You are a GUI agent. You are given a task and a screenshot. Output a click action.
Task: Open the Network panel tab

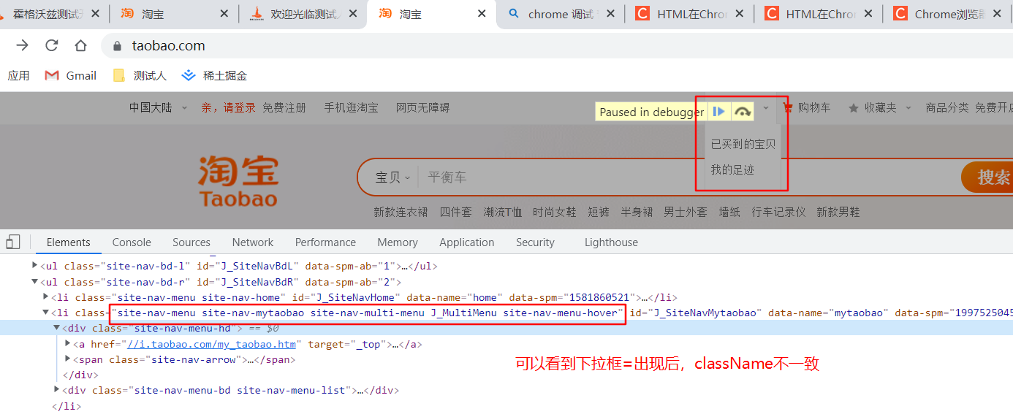(x=253, y=242)
